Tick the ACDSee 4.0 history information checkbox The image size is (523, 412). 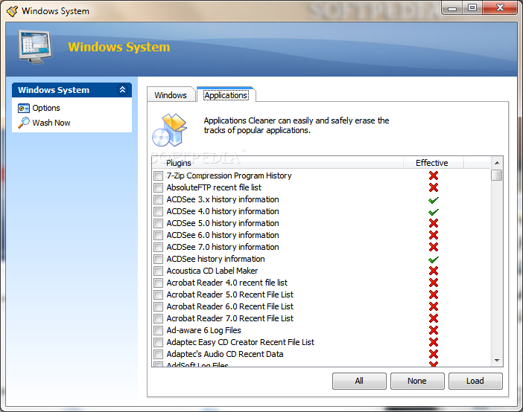pyautogui.click(x=158, y=211)
